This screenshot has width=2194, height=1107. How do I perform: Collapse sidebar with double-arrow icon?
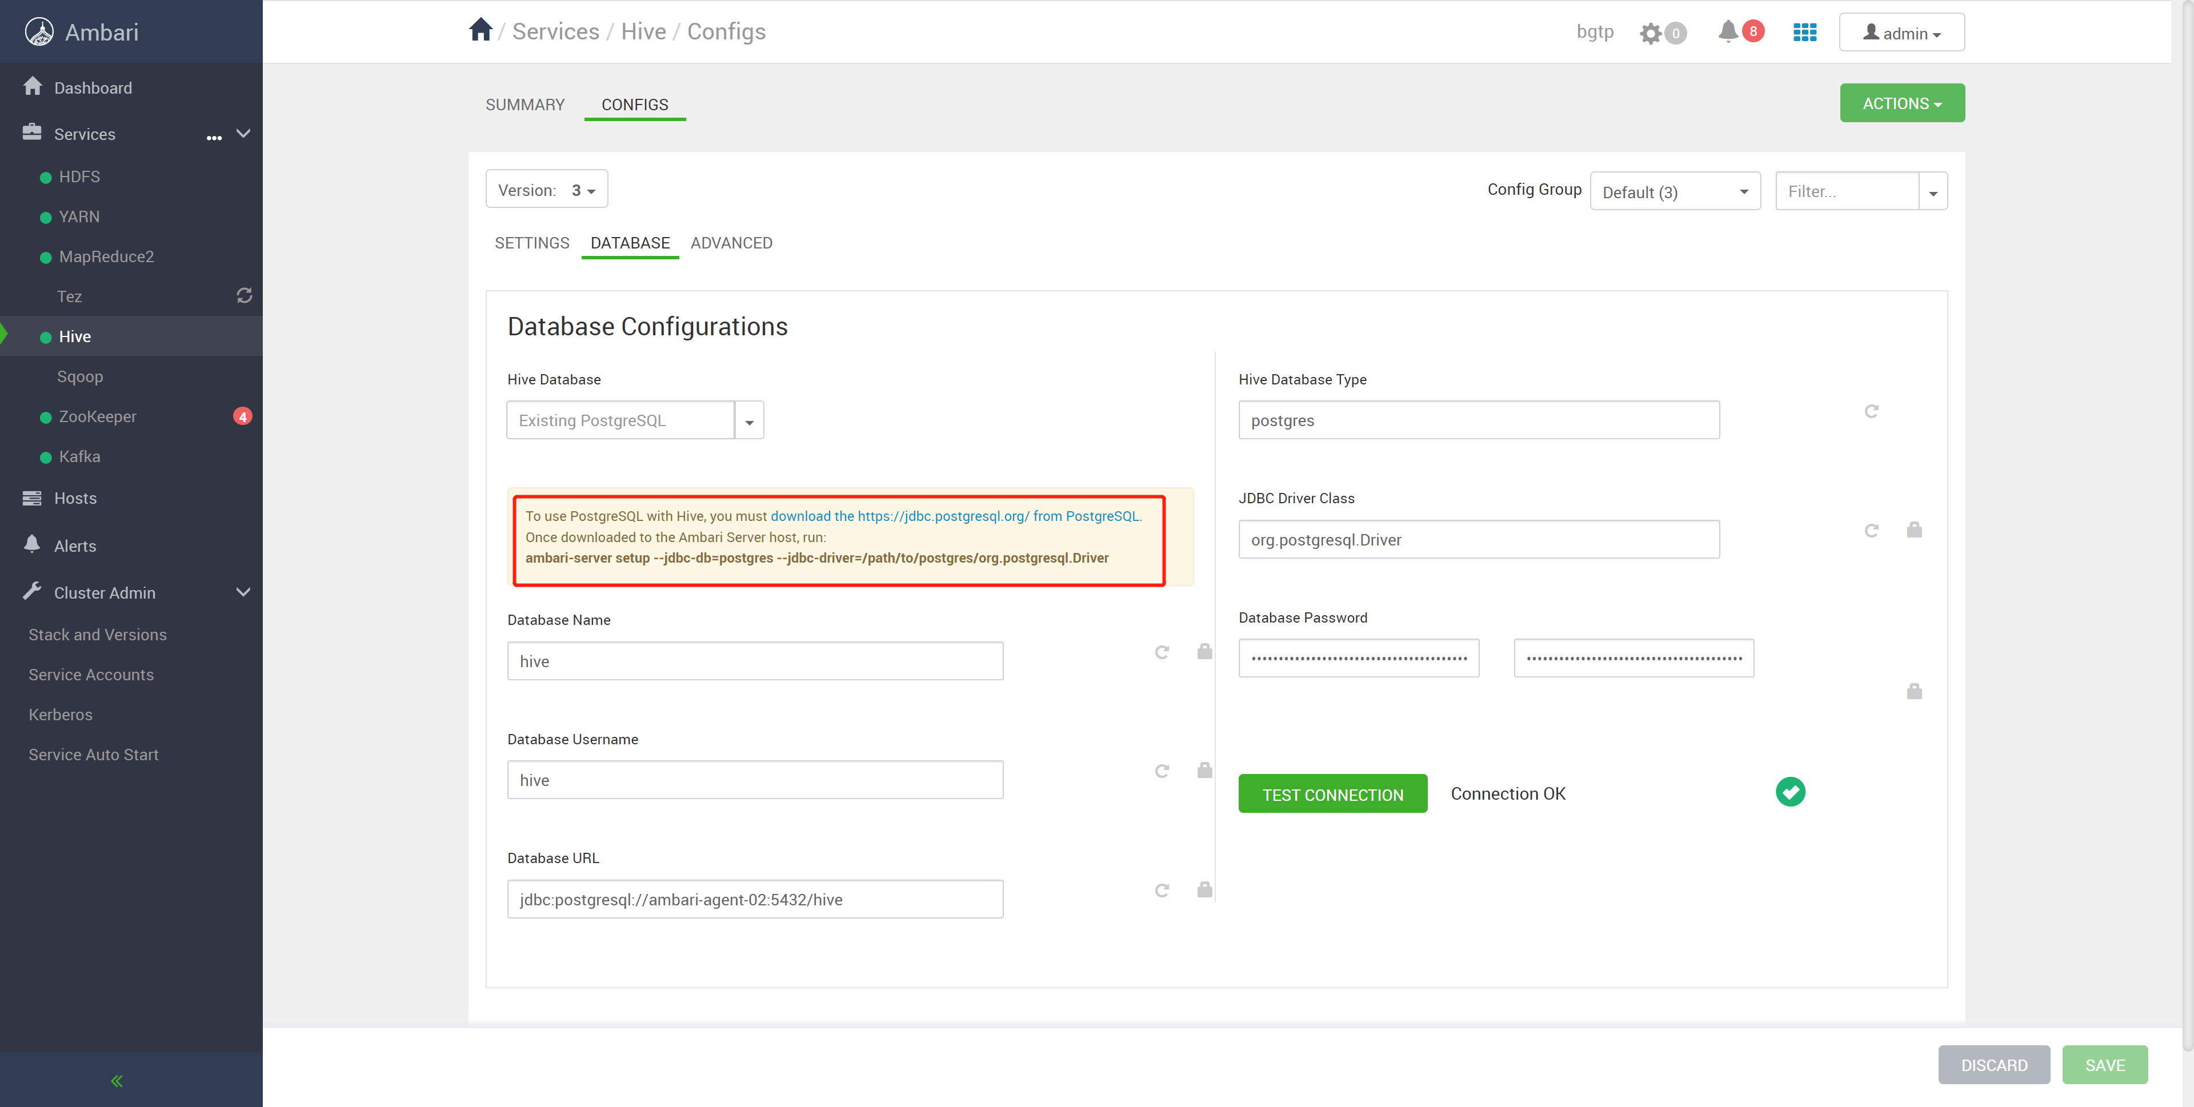tap(117, 1081)
